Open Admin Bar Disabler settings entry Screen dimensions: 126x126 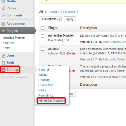(51, 101)
